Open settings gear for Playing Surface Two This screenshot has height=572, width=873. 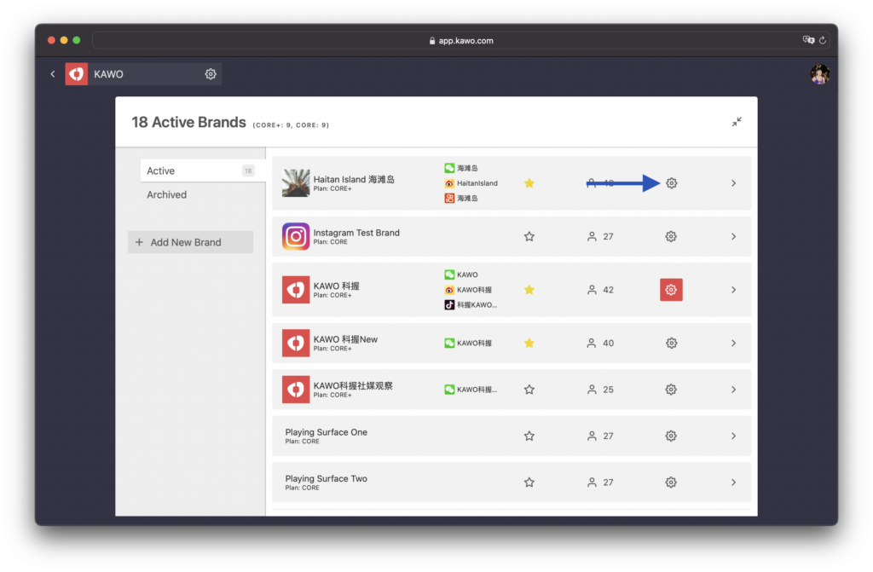[x=671, y=482]
